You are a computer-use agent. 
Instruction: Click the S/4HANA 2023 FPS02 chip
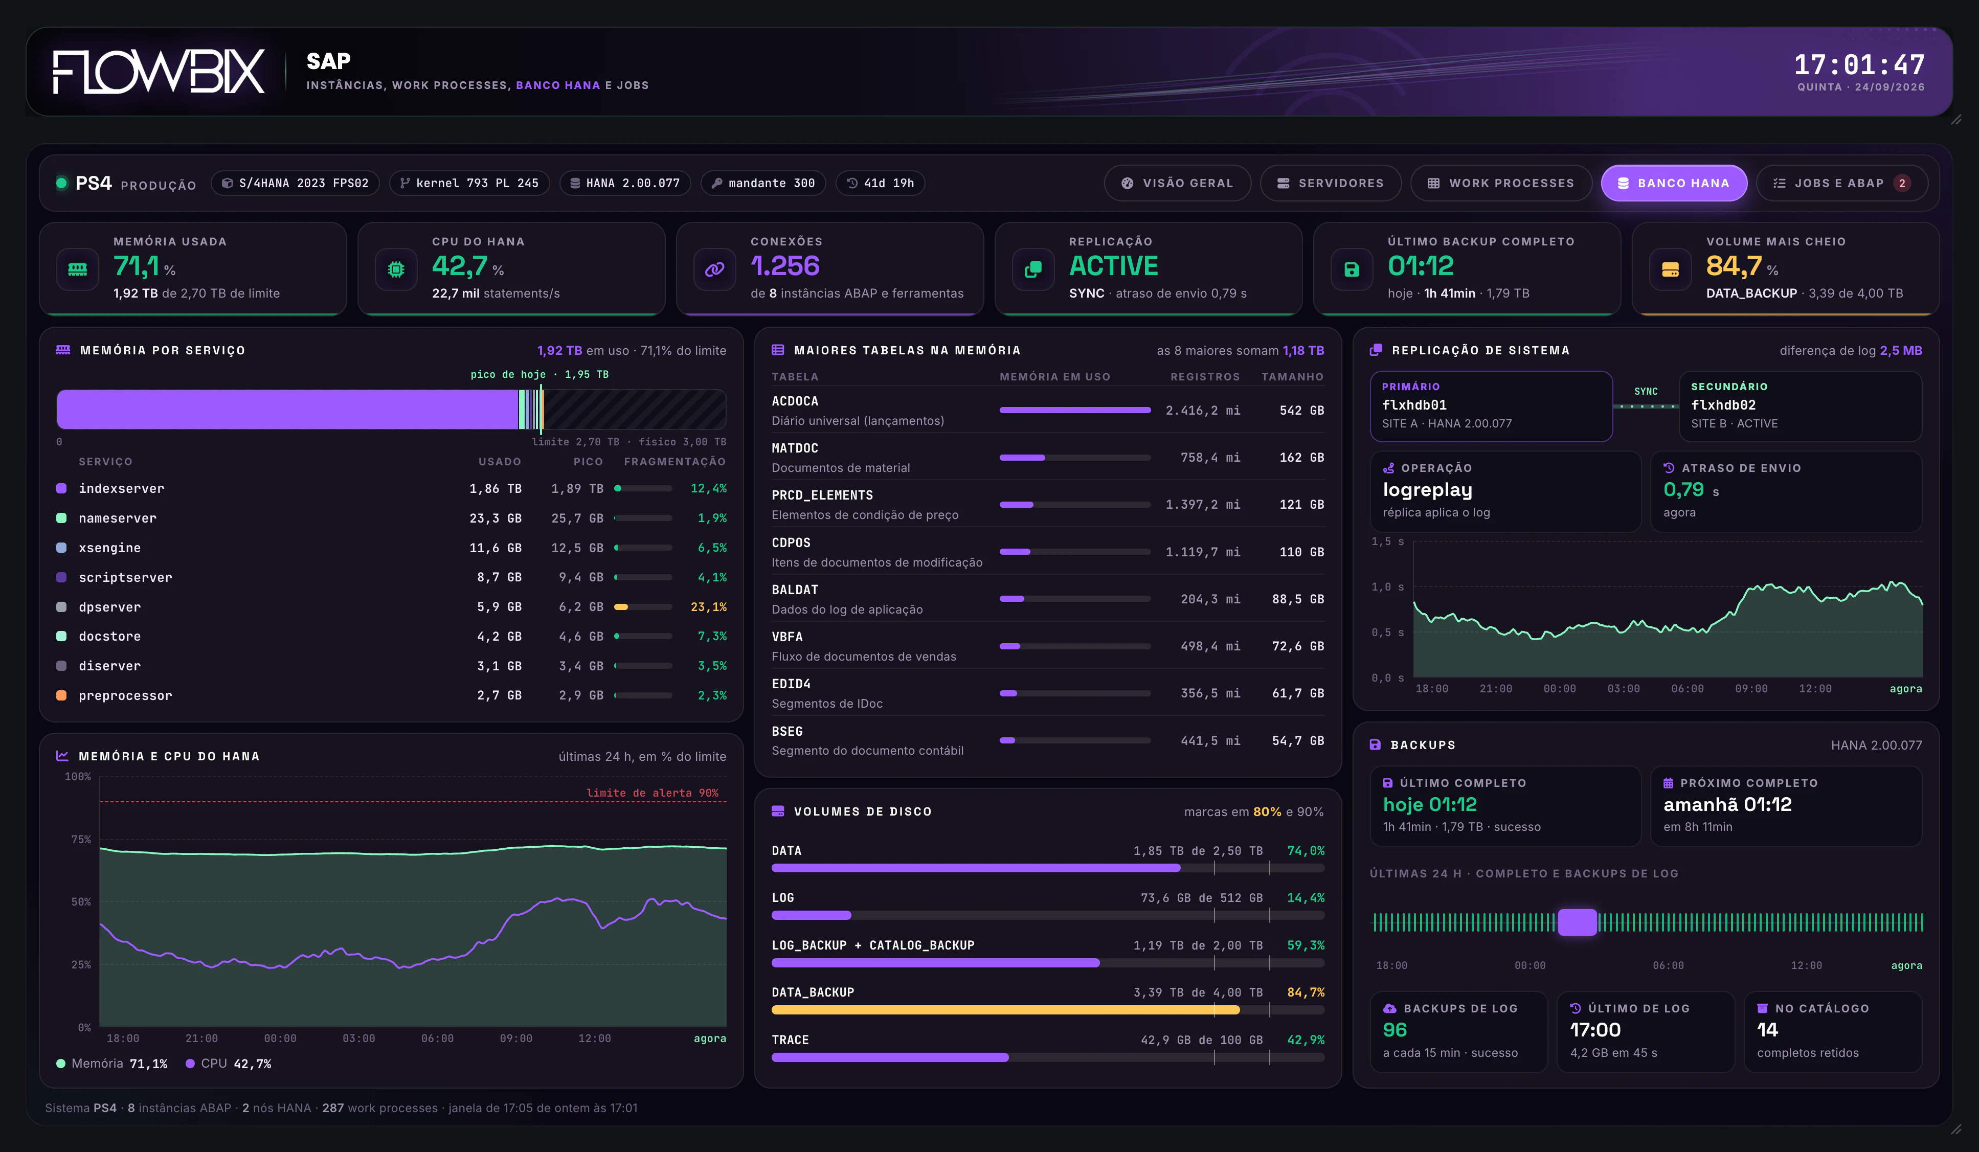[295, 183]
